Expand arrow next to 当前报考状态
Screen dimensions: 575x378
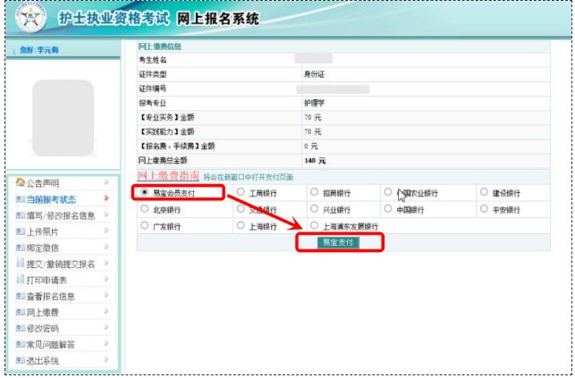[106, 199]
